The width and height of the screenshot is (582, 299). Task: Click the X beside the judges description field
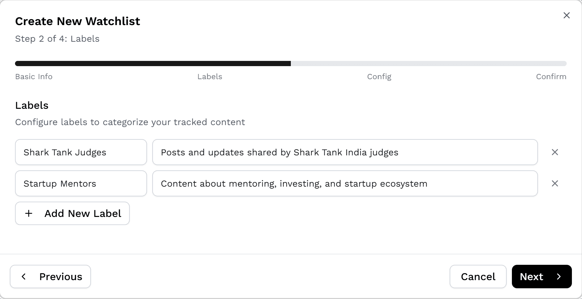[555, 152]
